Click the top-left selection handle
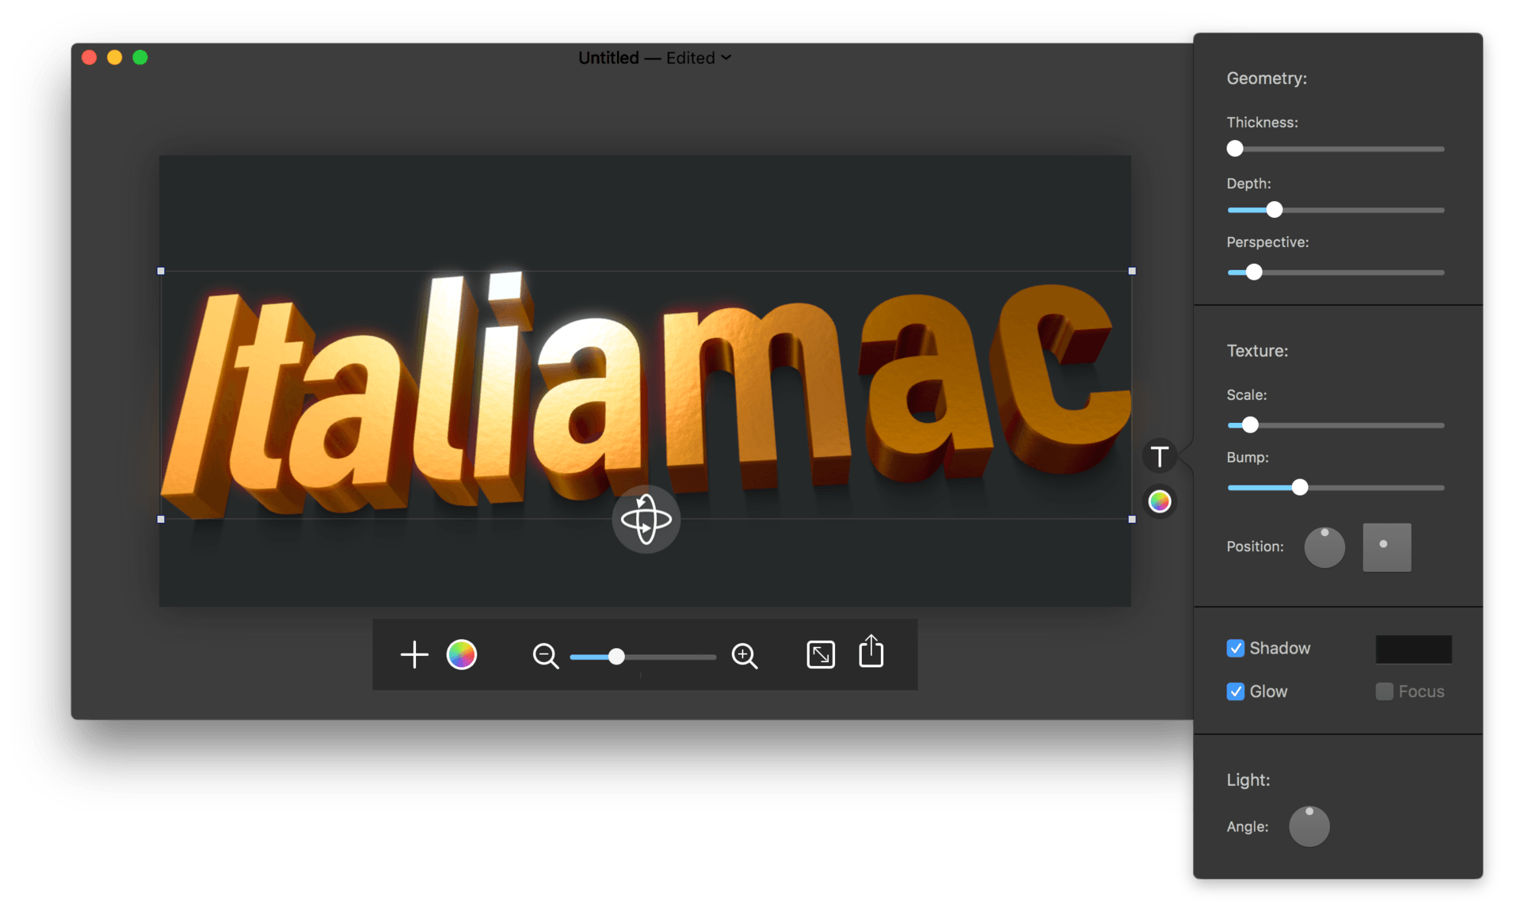This screenshot has width=1521, height=922. [161, 271]
